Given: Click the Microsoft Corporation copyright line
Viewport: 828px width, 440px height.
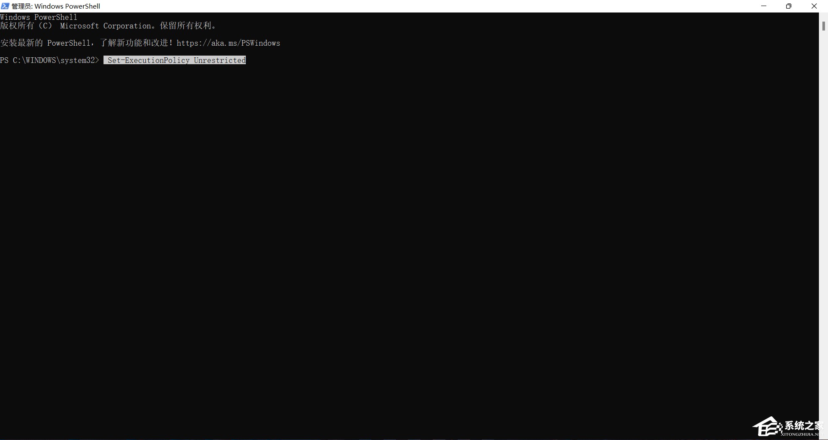Looking at the screenshot, I should coord(108,26).
